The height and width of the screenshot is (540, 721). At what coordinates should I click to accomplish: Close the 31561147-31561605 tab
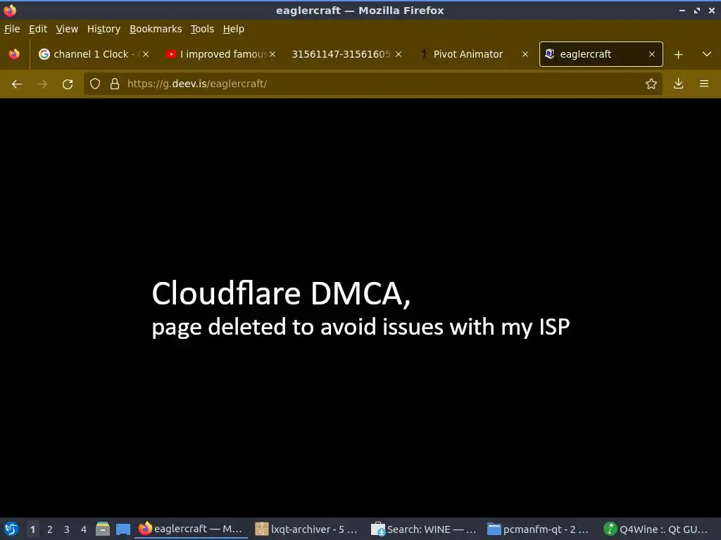point(399,54)
